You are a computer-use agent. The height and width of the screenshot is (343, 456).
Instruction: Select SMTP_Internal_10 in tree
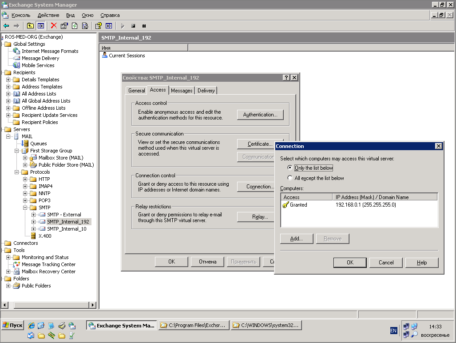tap(67, 229)
